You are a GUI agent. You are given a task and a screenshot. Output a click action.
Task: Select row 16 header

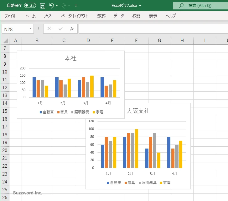(5, 119)
